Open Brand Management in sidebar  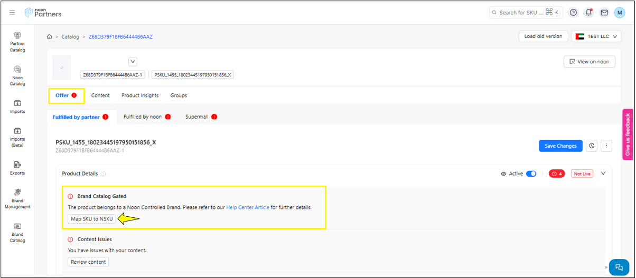coord(17,198)
